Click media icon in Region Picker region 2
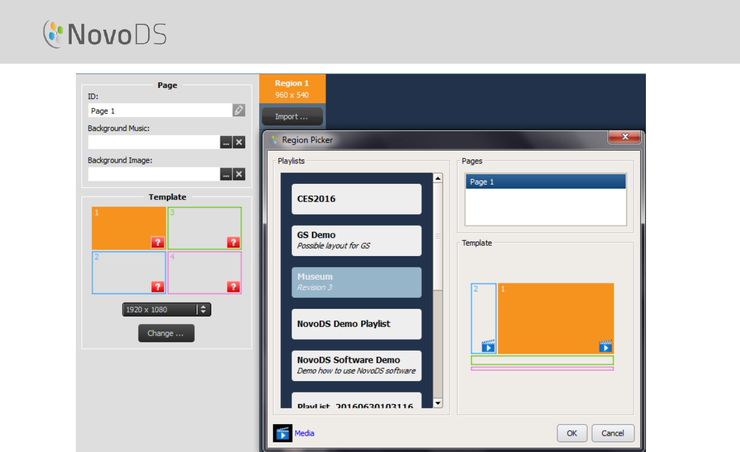This screenshot has height=452, width=740. coord(489,346)
